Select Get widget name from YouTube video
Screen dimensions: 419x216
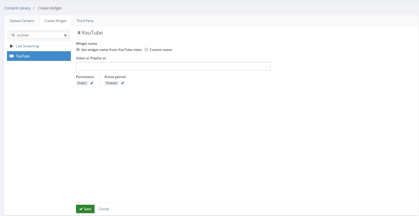(x=78, y=50)
